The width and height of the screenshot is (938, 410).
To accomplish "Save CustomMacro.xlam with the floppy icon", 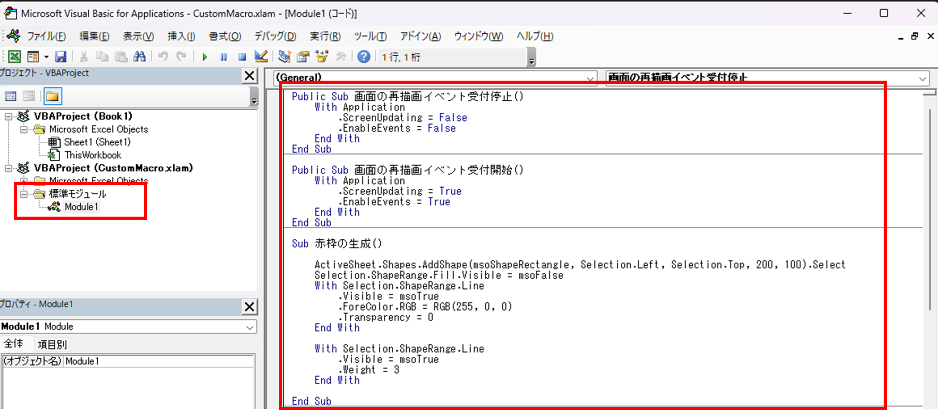I will 61,56.
